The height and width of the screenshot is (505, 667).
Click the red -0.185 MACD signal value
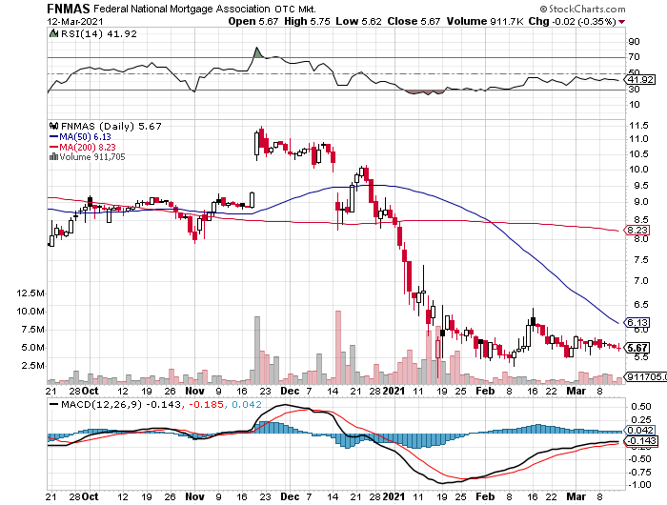[x=207, y=405]
